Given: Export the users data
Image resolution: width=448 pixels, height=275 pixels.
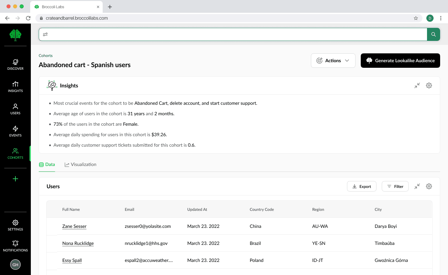Looking at the screenshot, I should pos(362,186).
